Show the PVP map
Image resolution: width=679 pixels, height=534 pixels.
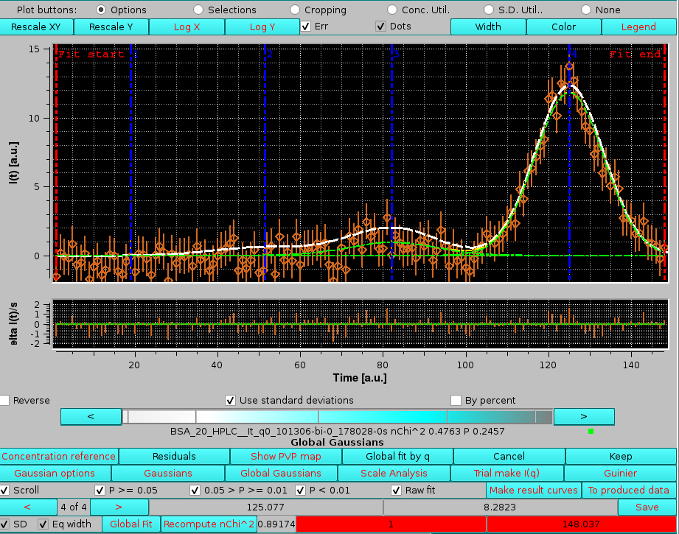coord(286,456)
